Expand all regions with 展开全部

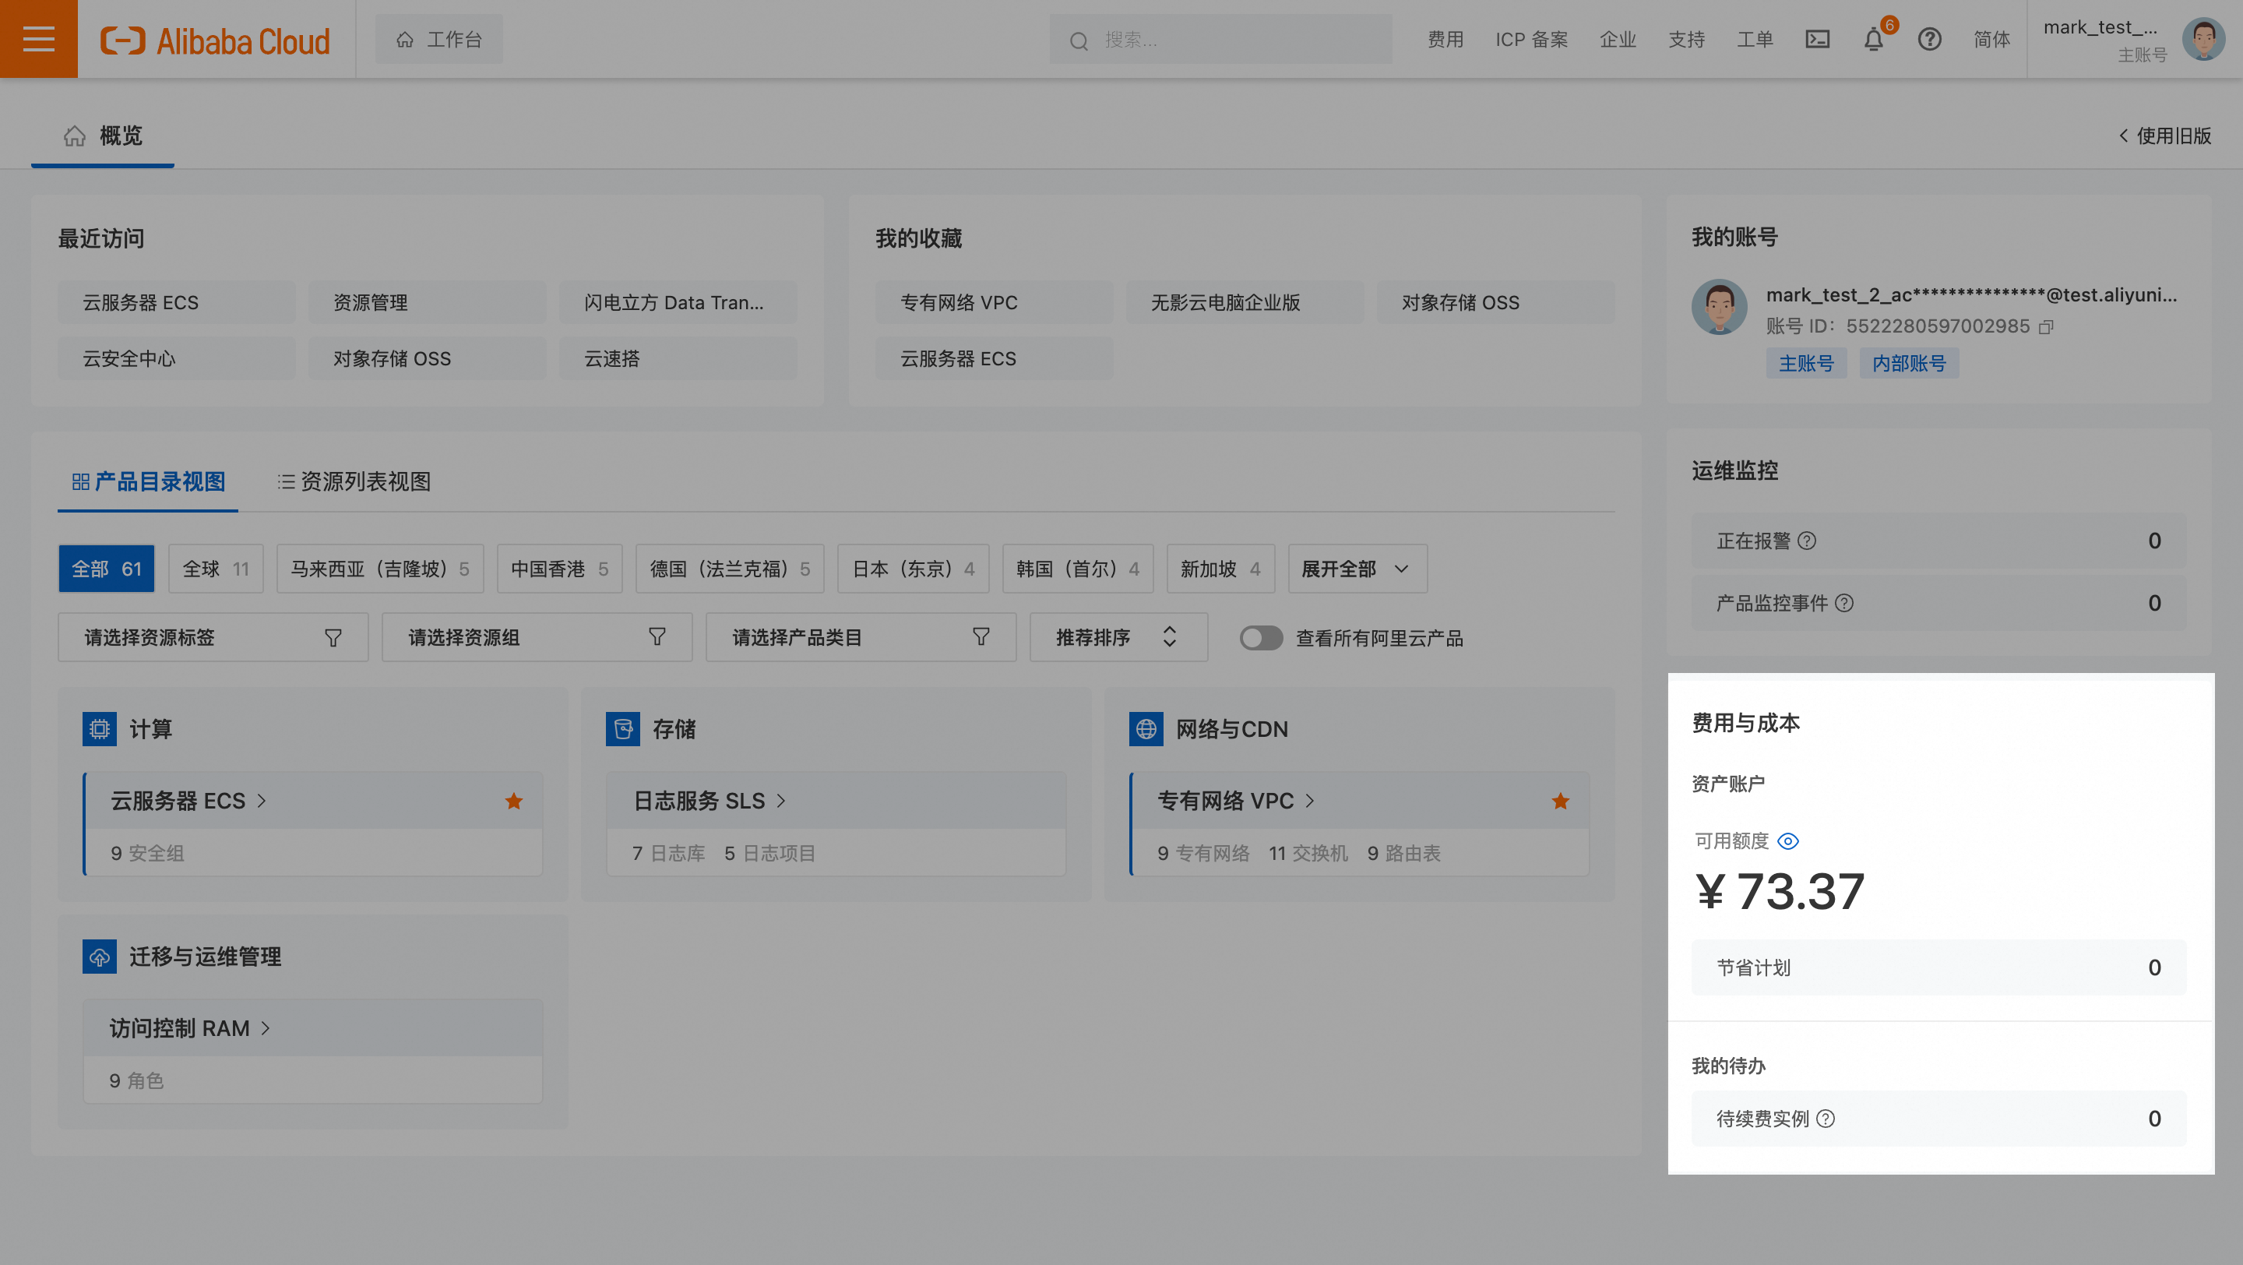coord(1357,569)
